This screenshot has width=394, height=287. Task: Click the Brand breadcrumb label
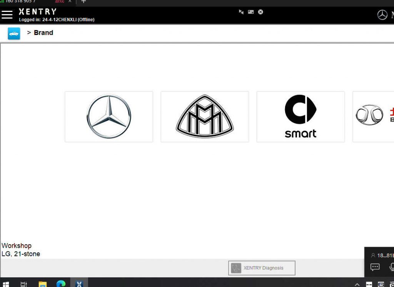tap(43, 33)
